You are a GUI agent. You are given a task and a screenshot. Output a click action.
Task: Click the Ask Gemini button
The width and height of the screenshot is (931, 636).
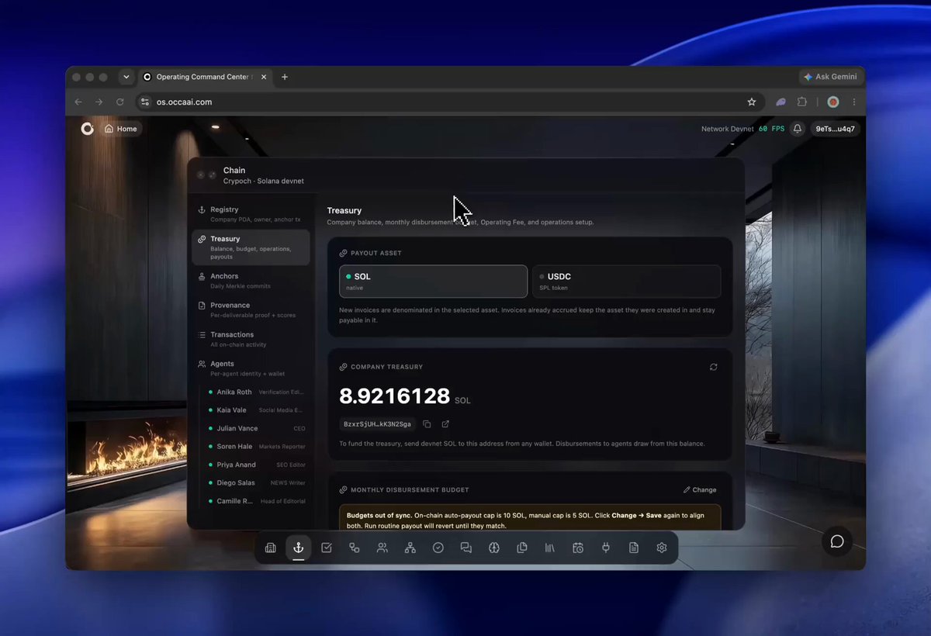(830, 77)
